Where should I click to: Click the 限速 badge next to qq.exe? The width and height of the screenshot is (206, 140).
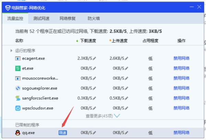[62, 132]
